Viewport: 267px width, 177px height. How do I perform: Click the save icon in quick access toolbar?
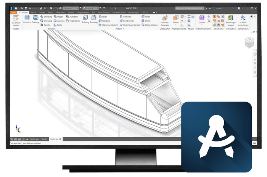click(x=26, y=8)
